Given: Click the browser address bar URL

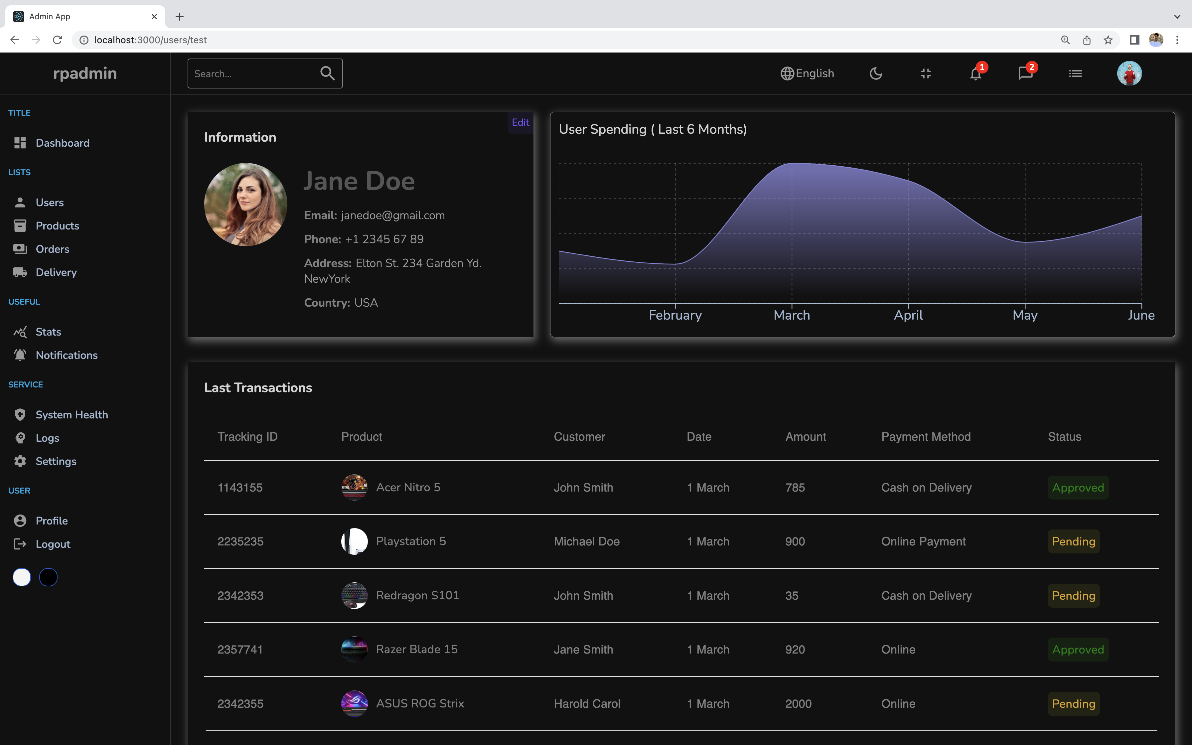Looking at the screenshot, I should pos(150,40).
